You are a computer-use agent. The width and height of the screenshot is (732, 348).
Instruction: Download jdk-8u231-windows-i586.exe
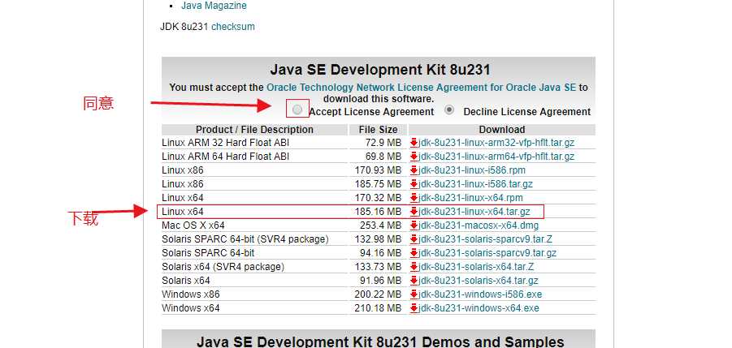click(x=480, y=294)
